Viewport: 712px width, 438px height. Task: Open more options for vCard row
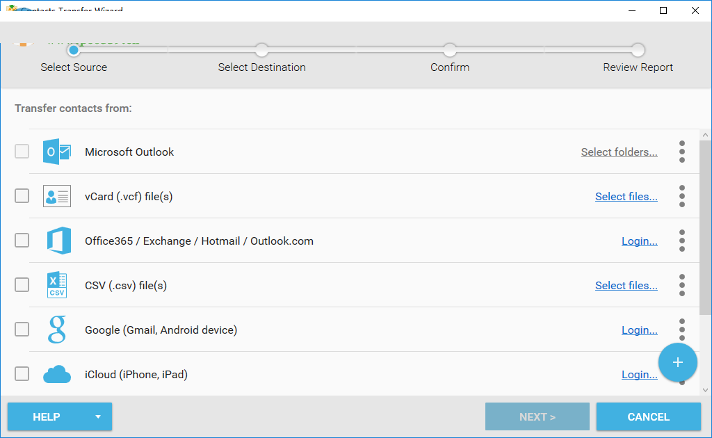(x=682, y=196)
